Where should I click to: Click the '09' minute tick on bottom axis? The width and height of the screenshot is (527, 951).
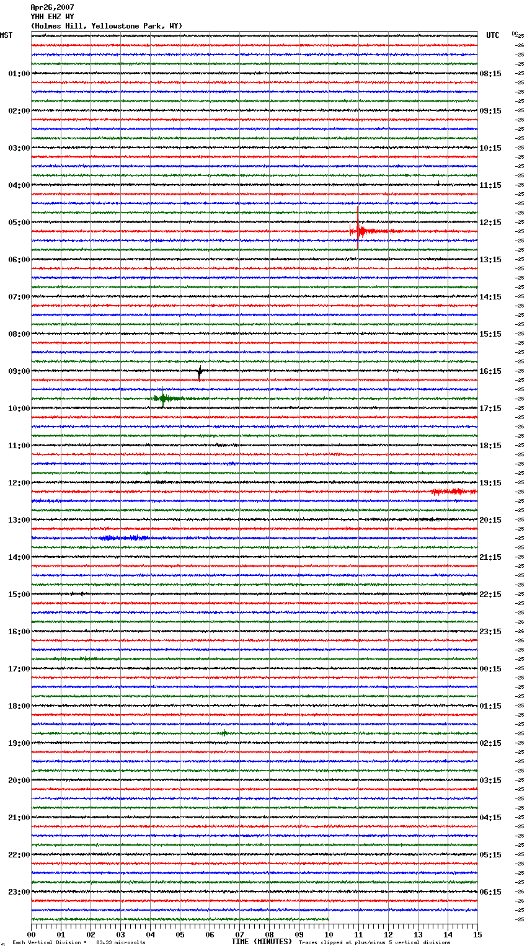point(299,934)
